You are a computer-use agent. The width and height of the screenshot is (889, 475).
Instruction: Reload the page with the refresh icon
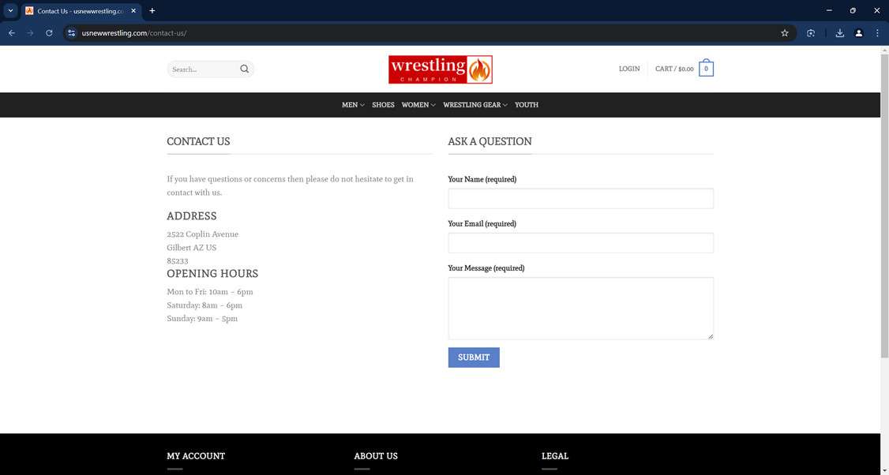click(49, 33)
